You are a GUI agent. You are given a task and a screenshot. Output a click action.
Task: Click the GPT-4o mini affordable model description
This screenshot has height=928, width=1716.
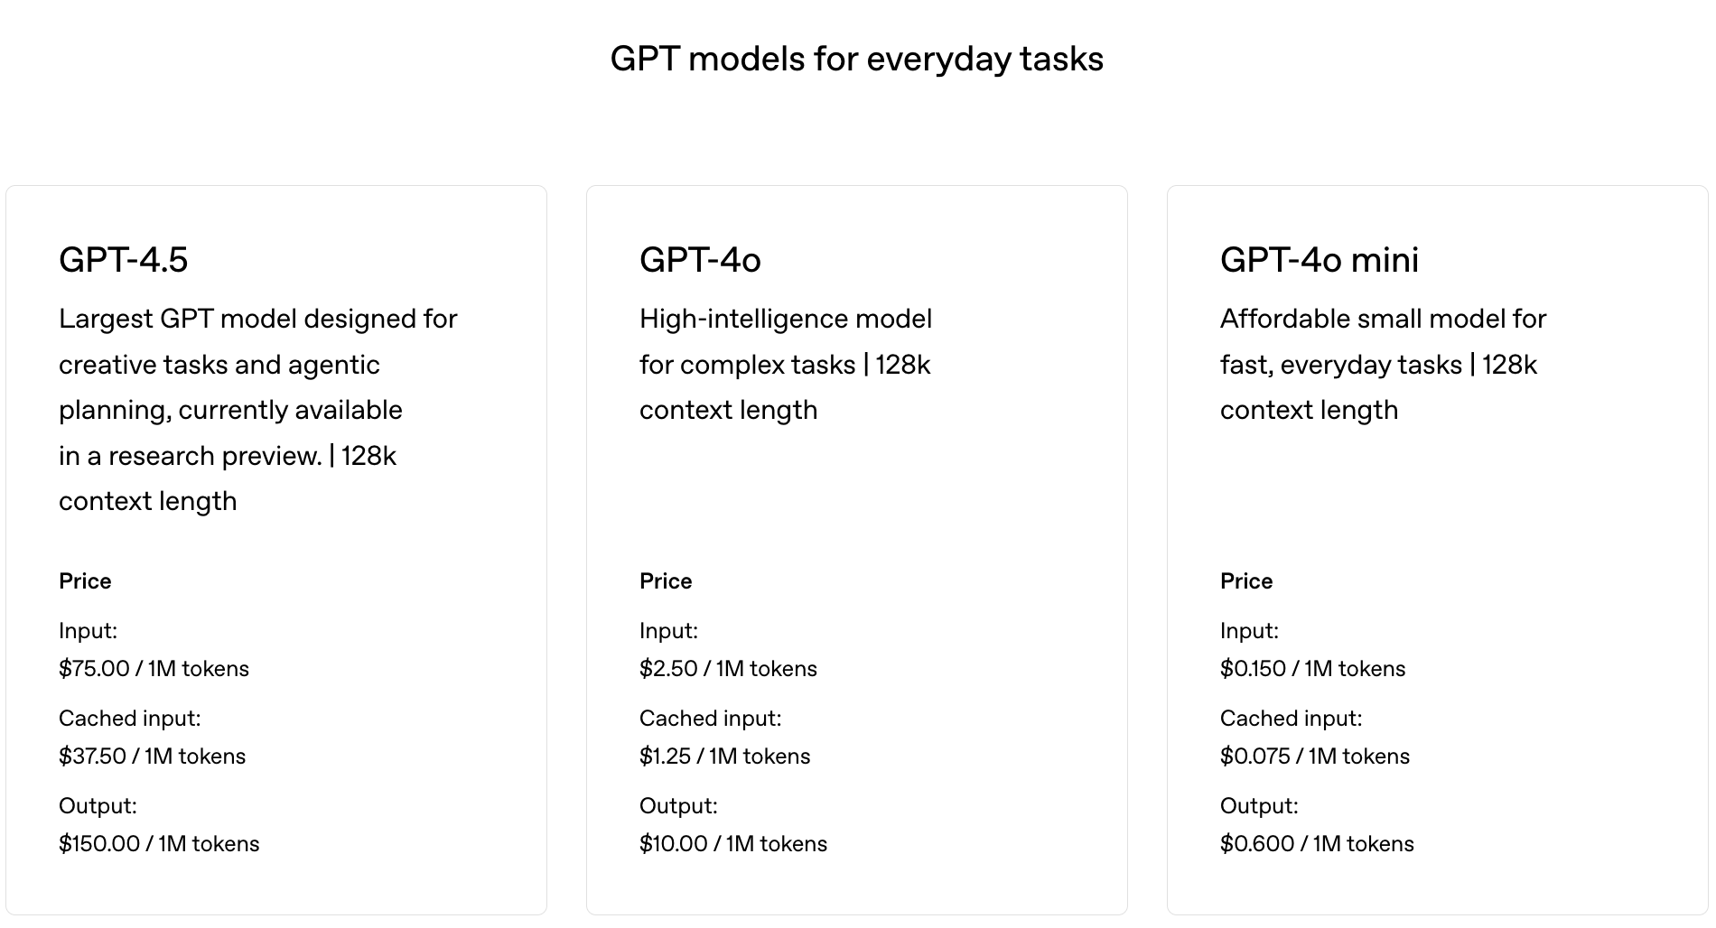(1380, 365)
